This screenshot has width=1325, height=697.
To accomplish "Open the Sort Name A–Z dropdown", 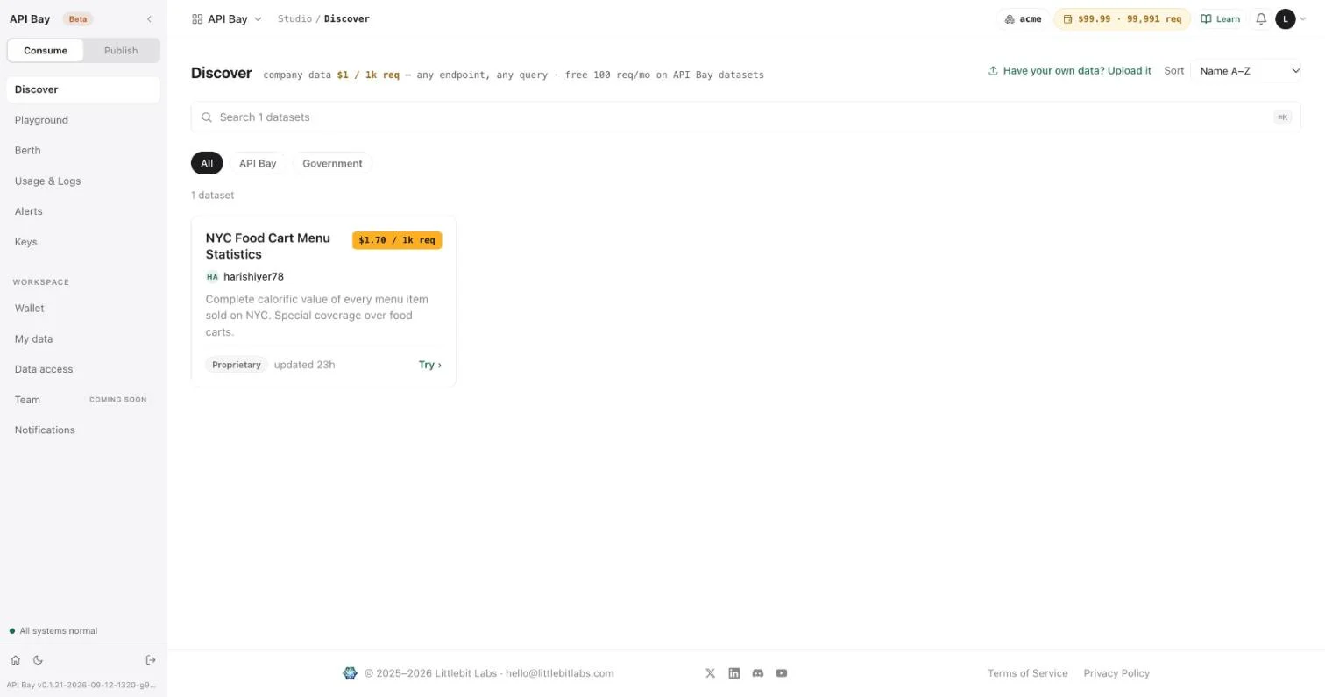I will click(1245, 71).
